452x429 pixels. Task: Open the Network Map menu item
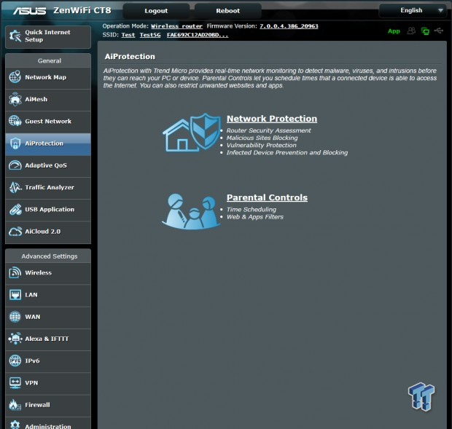48,77
